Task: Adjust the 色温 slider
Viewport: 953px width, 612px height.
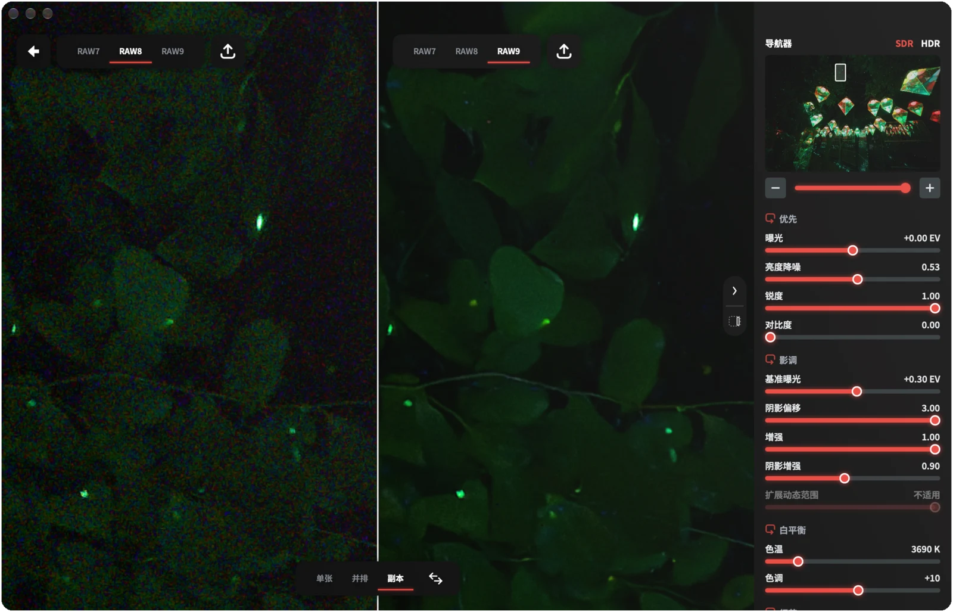Action: pos(852,561)
